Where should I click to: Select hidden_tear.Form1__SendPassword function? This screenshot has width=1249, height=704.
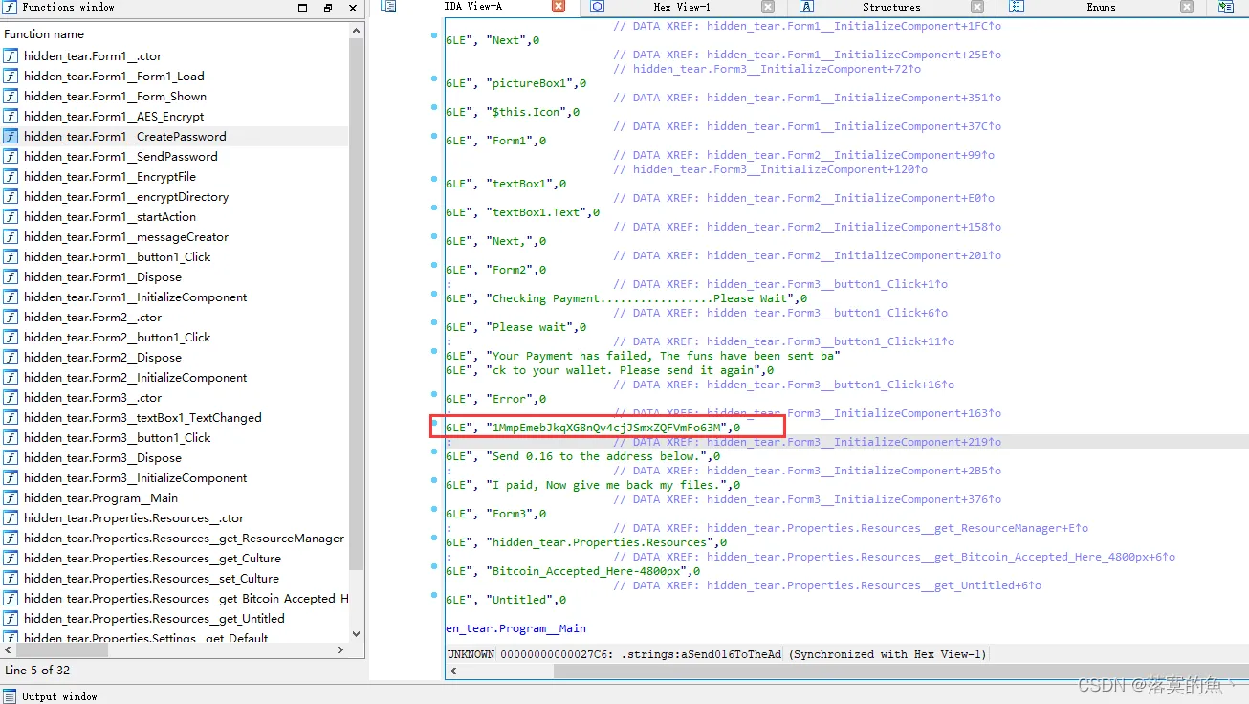click(121, 156)
